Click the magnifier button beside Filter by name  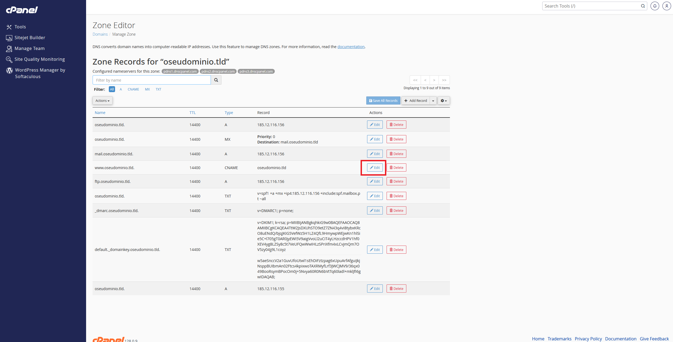(216, 80)
